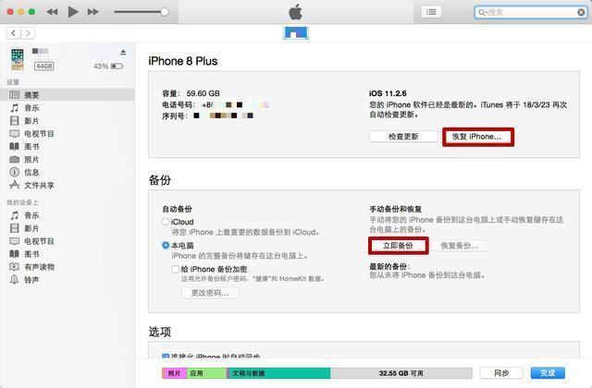Image resolution: width=592 pixels, height=388 pixels.
Task: Select the iPhone device button in toolbar
Action: (x=296, y=33)
